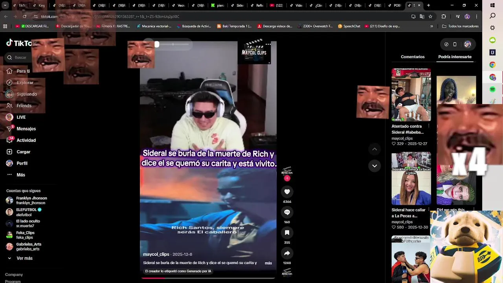The width and height of the screenshot is (503, 283).
Task: Open options for 'Sideral hace callar' video
Action: point(429,210)
